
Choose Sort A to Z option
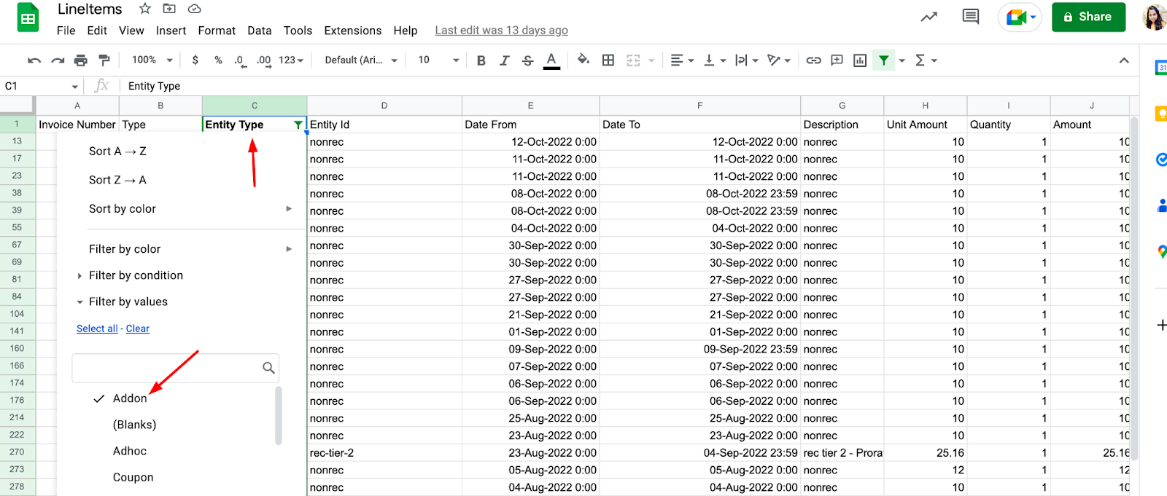pos(117,151)
